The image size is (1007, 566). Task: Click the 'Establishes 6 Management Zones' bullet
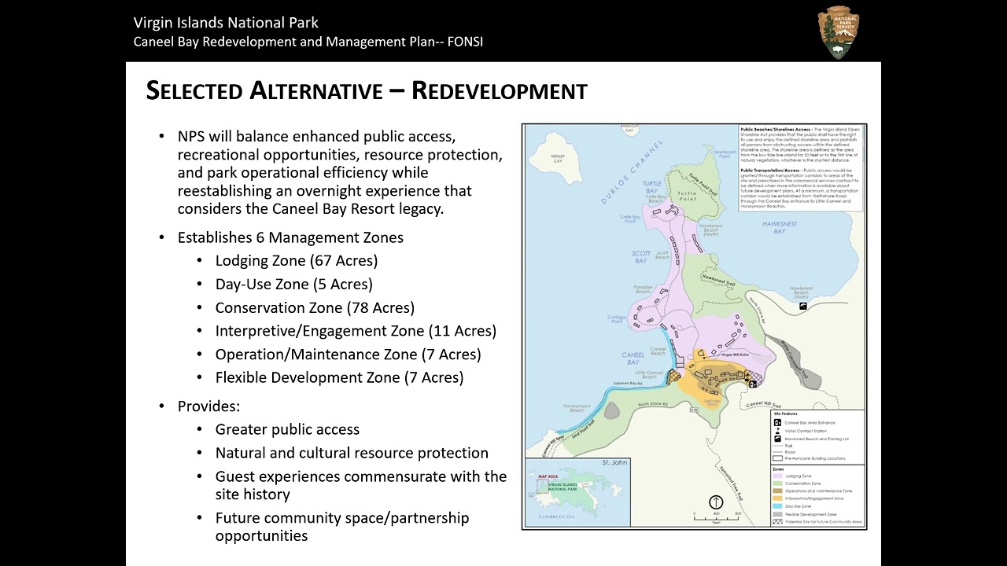[x=290, y=237]
